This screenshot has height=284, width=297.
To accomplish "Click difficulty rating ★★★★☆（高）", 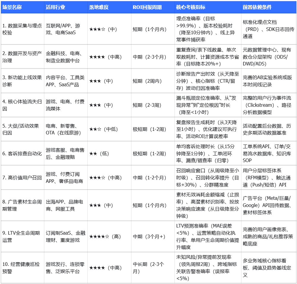I will 109,236.
